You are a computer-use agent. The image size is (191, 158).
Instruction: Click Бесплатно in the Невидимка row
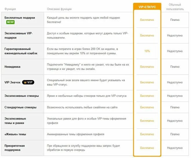147,67
